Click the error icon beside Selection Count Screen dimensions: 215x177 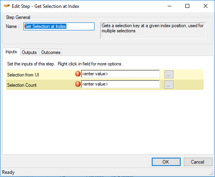pos(78,84)
